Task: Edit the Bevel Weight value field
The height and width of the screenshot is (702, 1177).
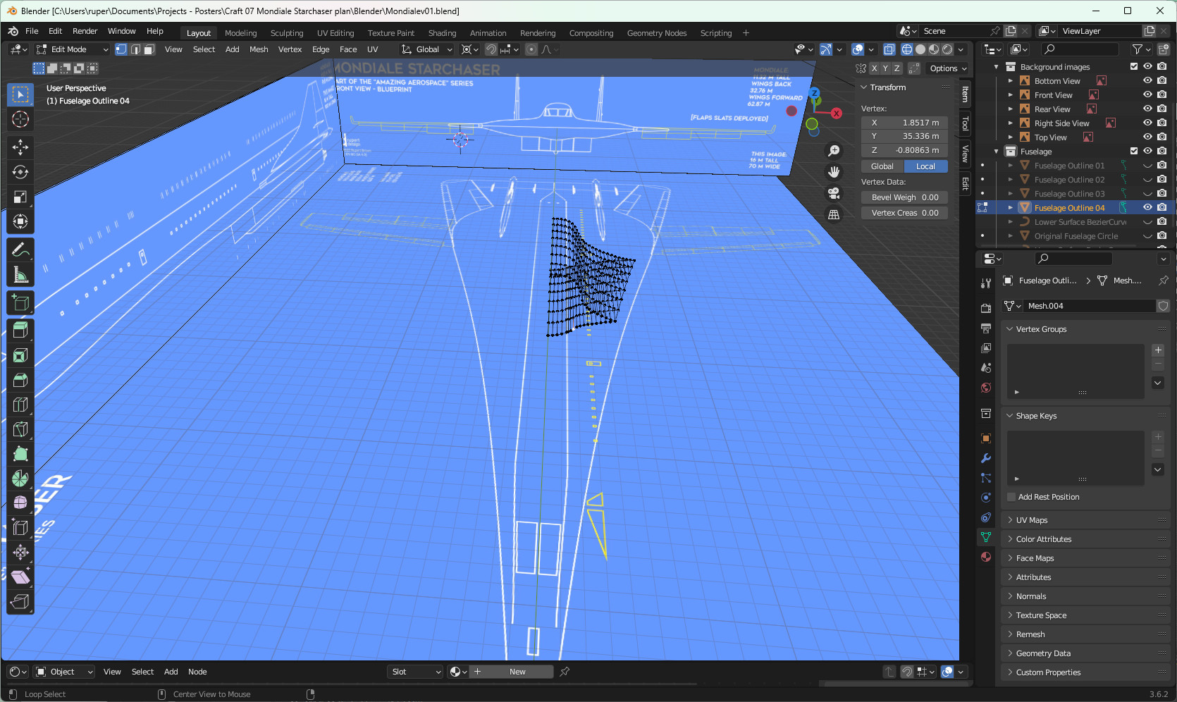Action: [x=905, y=197]
